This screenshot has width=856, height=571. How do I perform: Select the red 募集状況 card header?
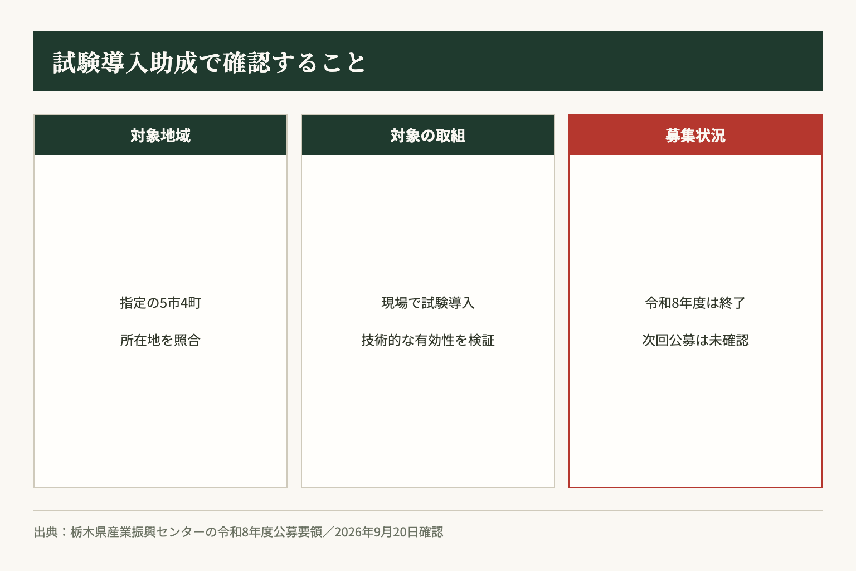tap(695, 135)
